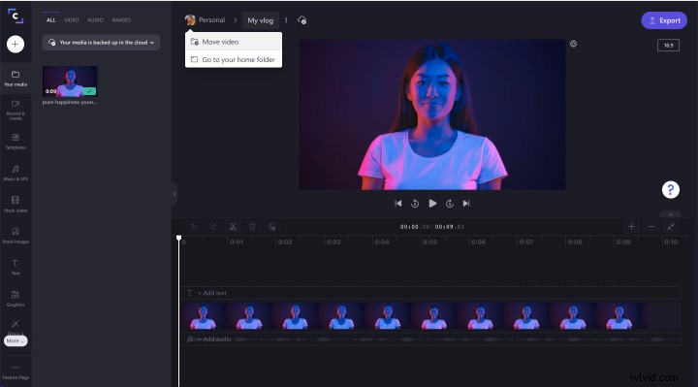This screenshot has height=387, width=698.
Task: Expand the media backed up in cloud dropdown
Action: point(101,43)
